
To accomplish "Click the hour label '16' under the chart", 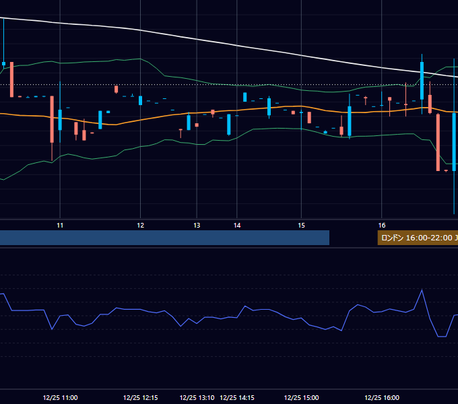I will (x=382, y=226).
